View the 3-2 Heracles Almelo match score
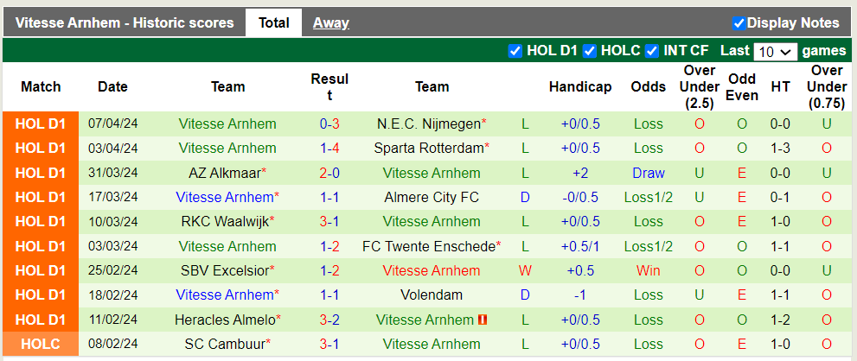The width and height of the screenshot is (857, 361). (329, 320)
